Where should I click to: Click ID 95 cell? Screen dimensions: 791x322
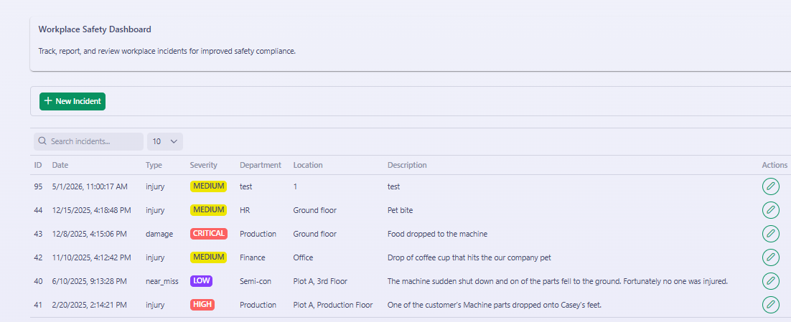click(38, 186)
